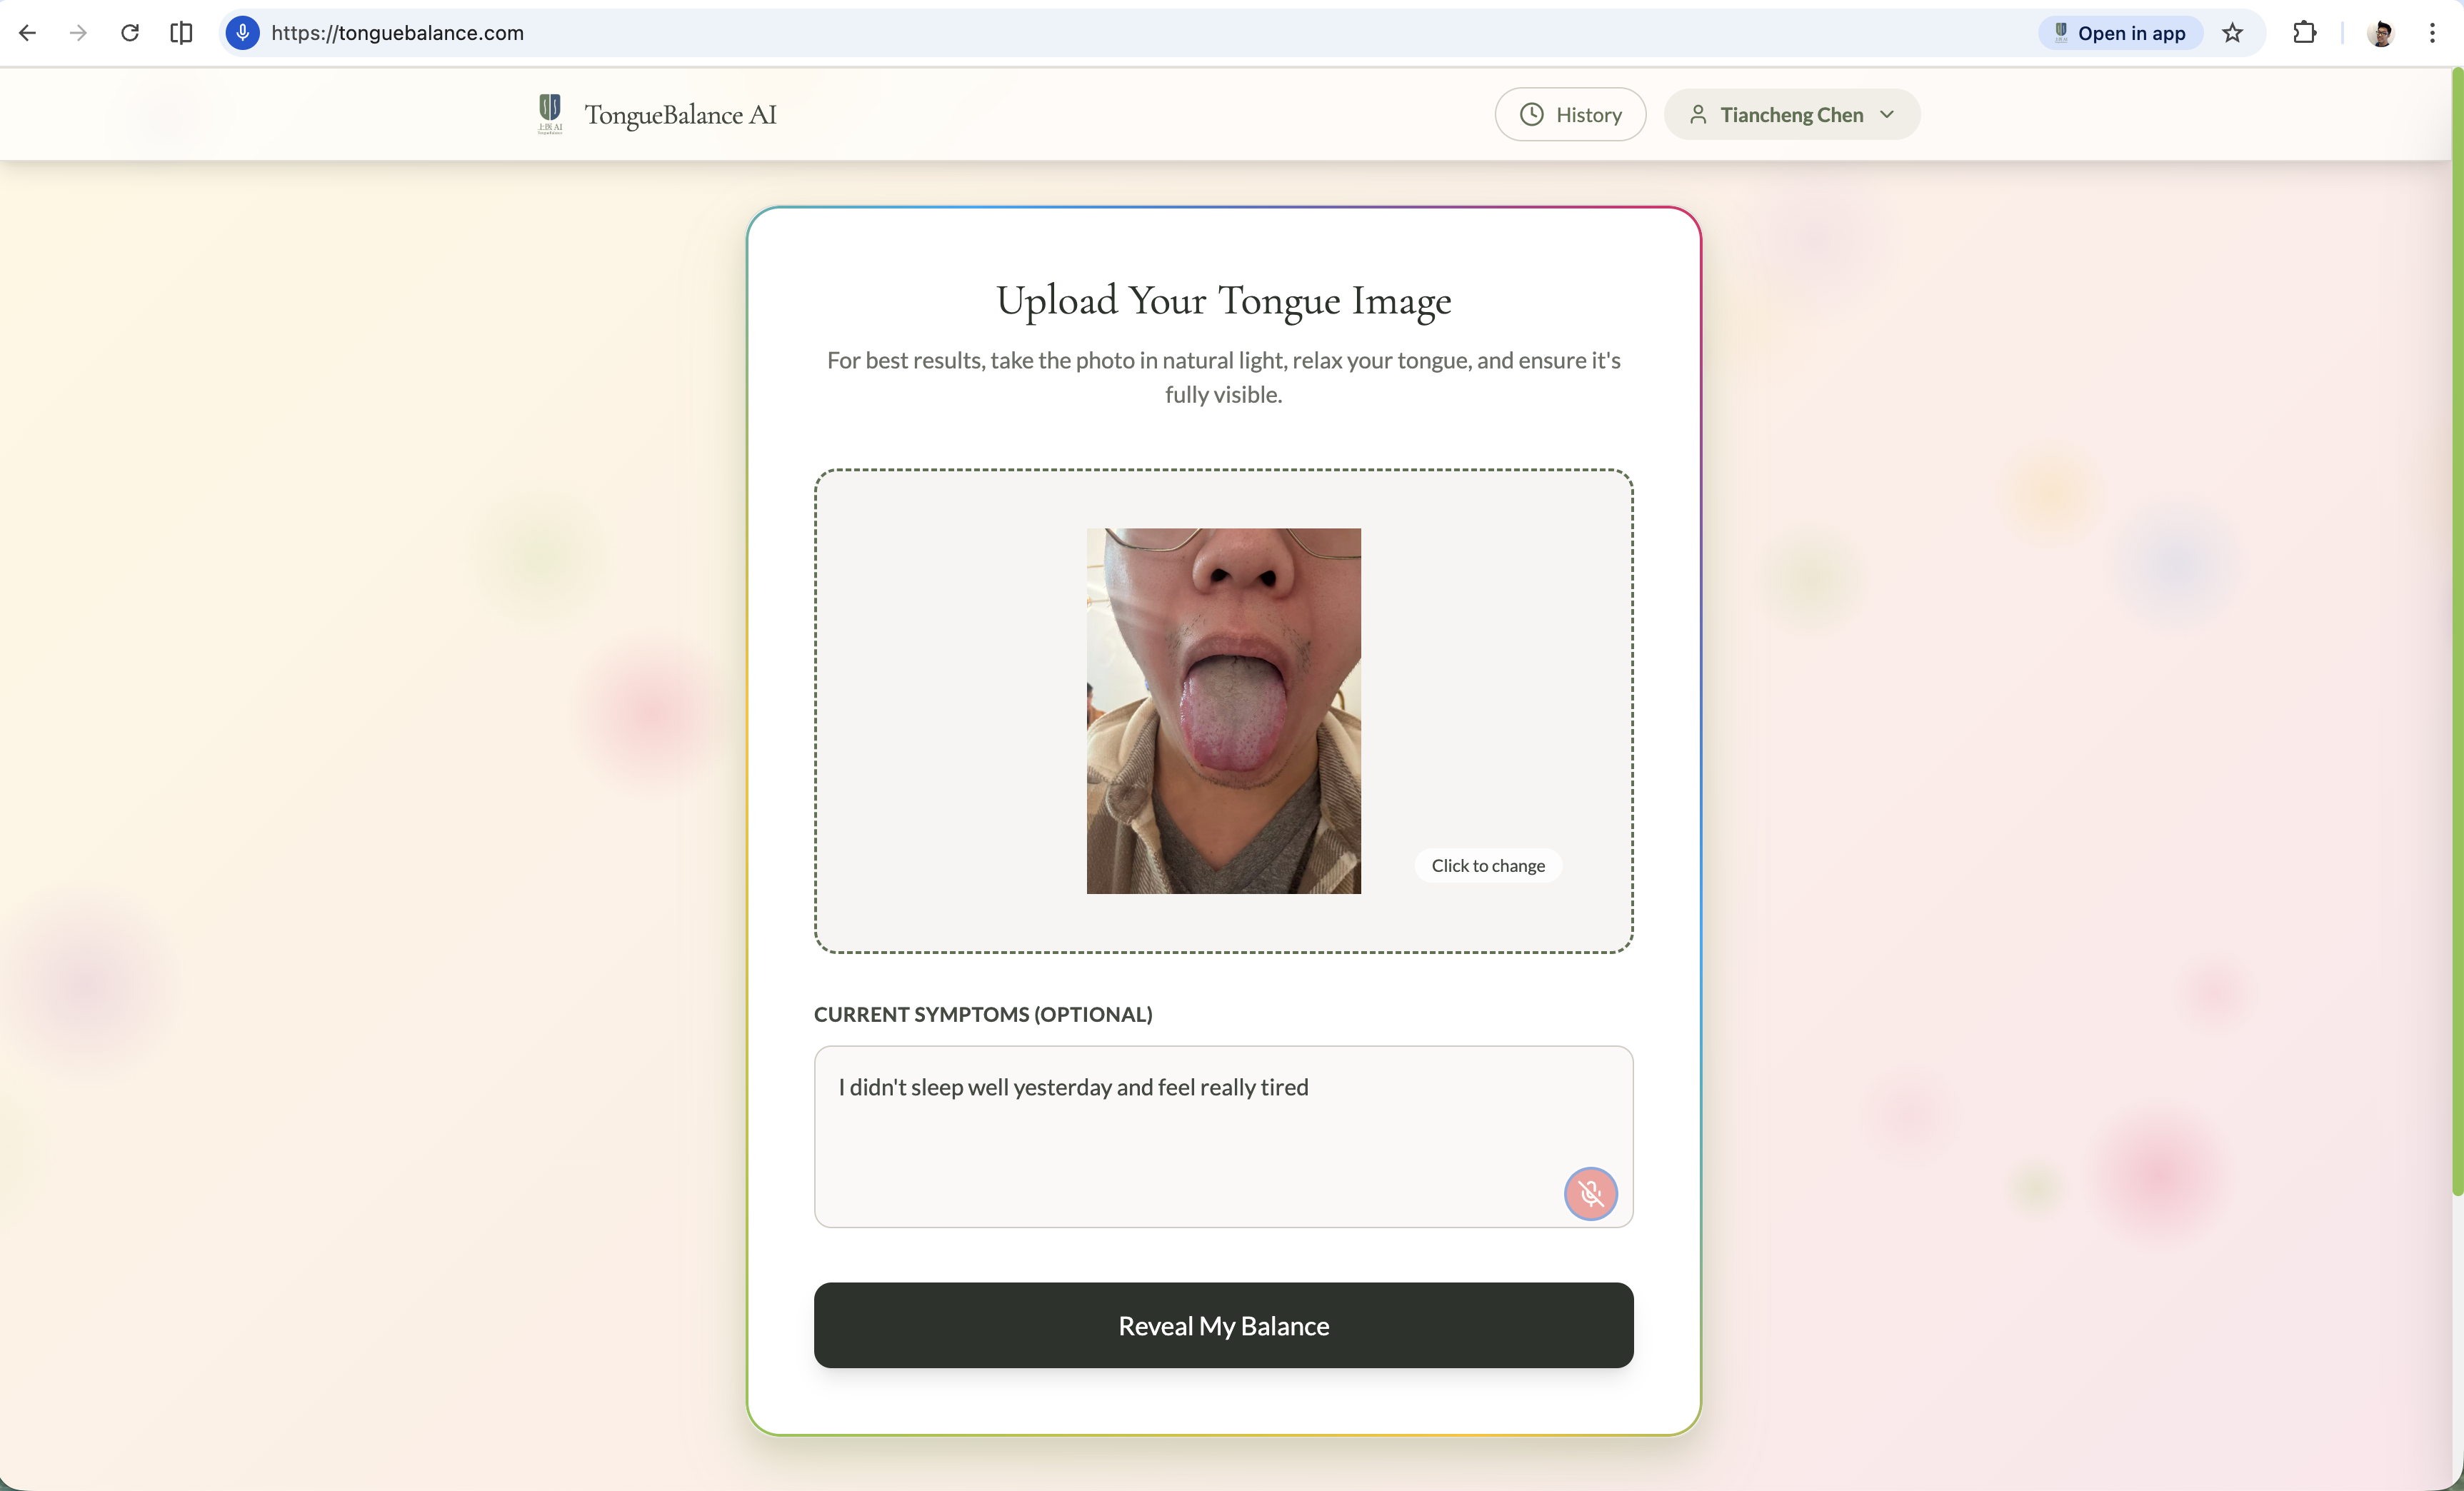Expand the Tiancheng Chen account dropdown
The height and width of the screenshot is (1491, 2464).
point(1791,115)
